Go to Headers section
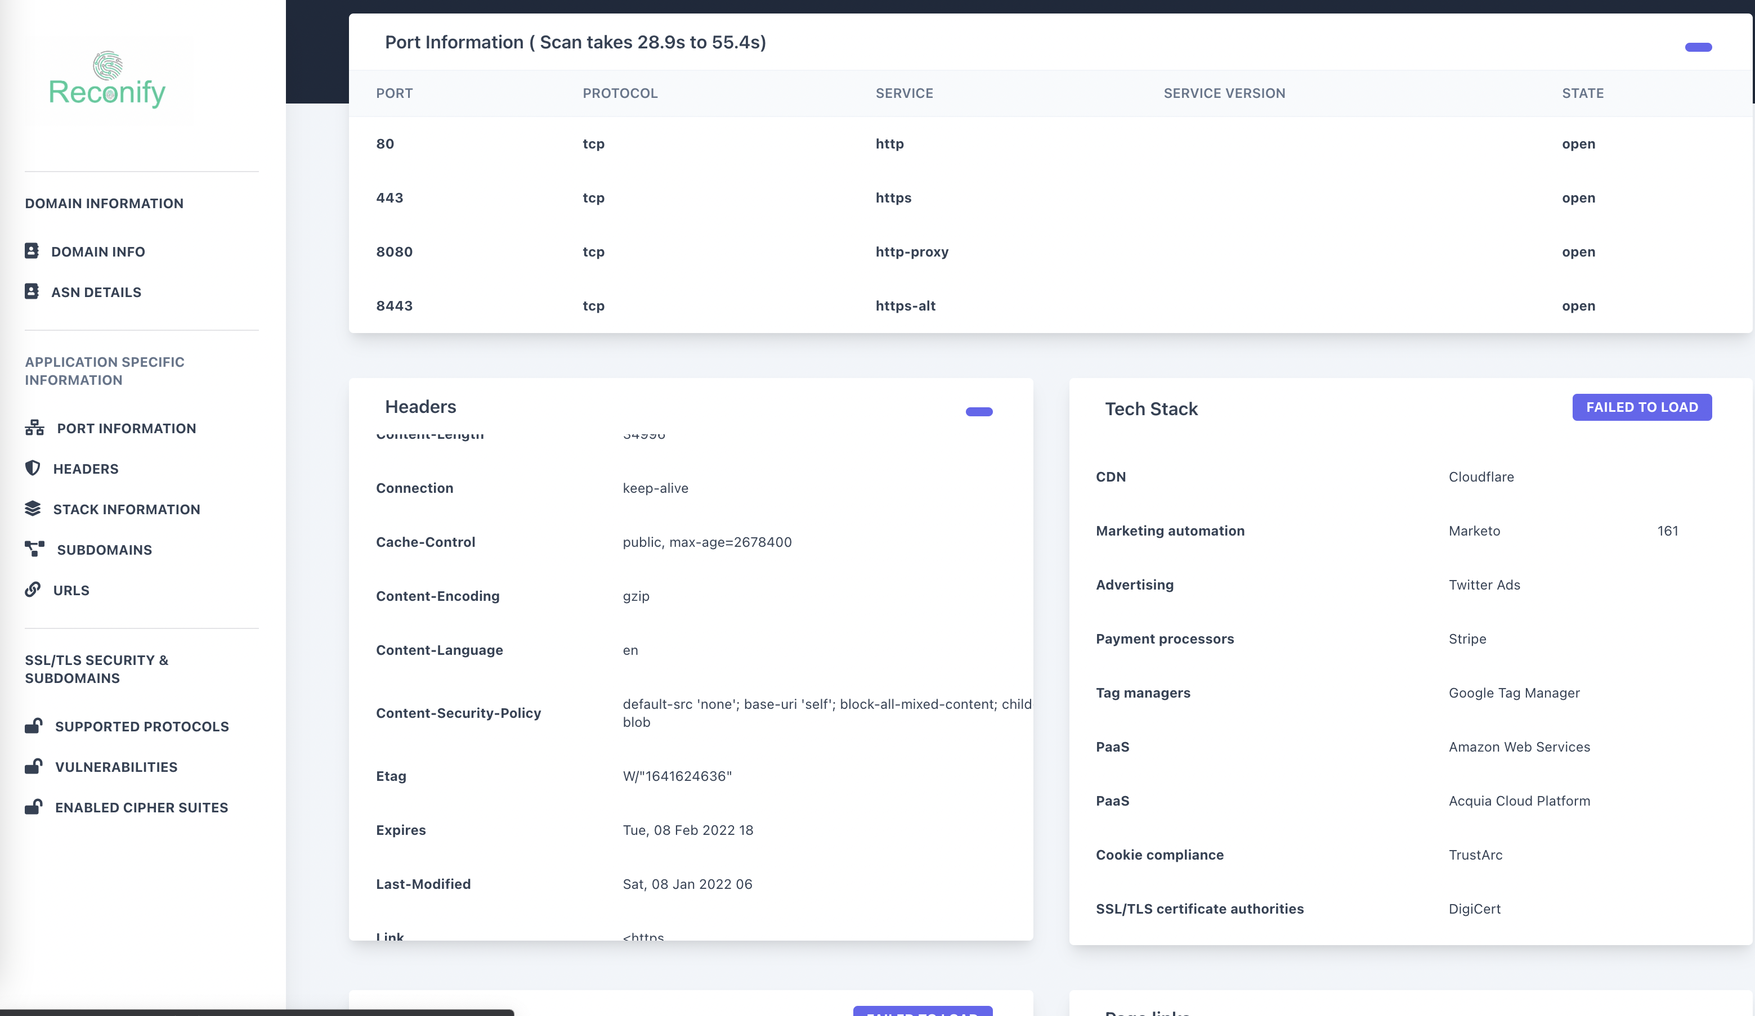1755x1016 pixels. pyautogui.click(x=86, y=468)
